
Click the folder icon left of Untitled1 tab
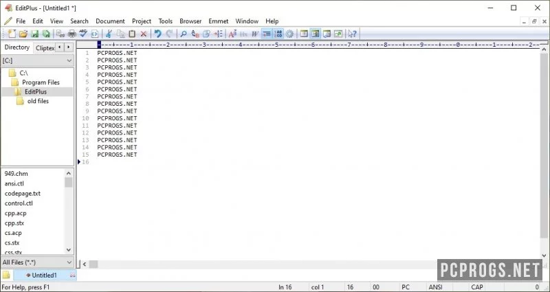click(x=6, y=276)
